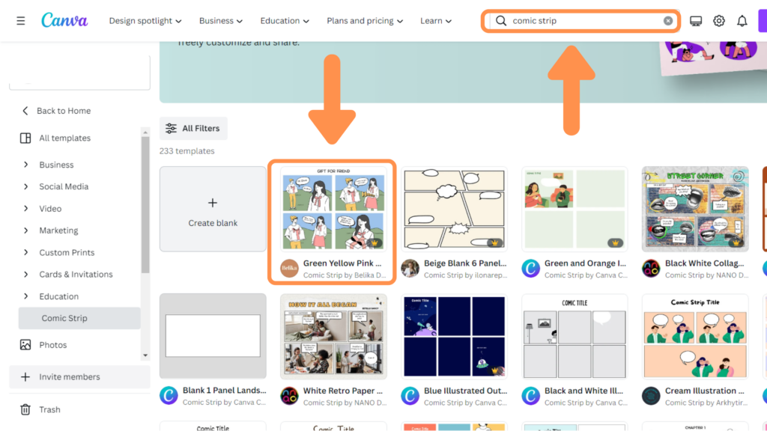Click Arkhytir avatar beside Cream Illustration template

point(651,395)
